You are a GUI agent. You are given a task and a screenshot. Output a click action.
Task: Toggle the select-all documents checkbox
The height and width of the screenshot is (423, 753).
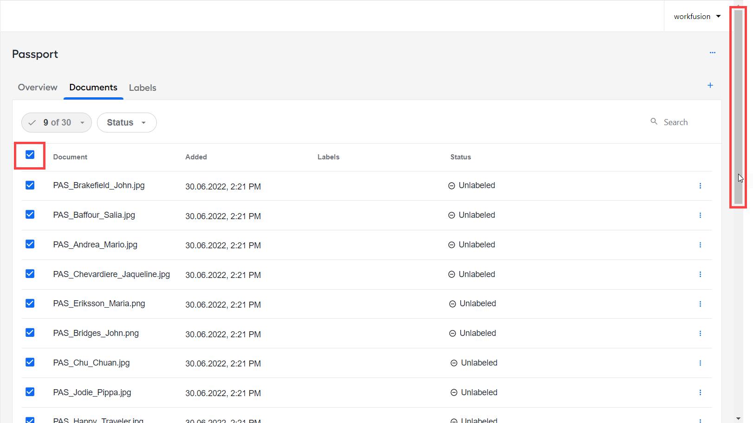pos(30,155)
